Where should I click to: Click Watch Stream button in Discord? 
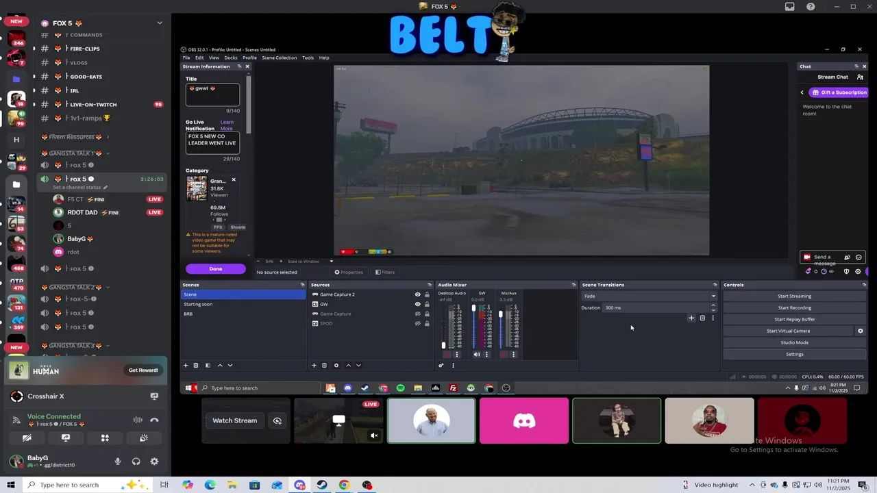[235, 420]
